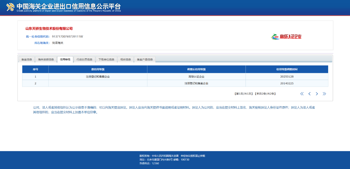Click the China Customs emblem logo
Image resolution: width=350 pixels, height=169 pixels.
[10, 7]
